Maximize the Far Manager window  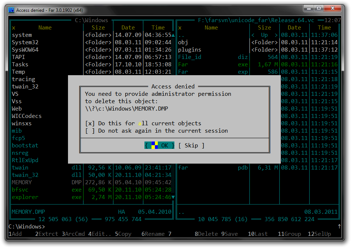(319, 8)
